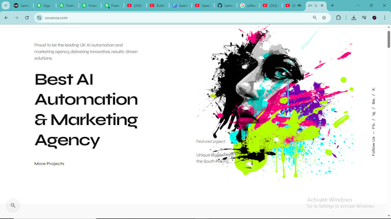Switch to the GitHub tab
The image size is (391, 219).
coord(225,5)
